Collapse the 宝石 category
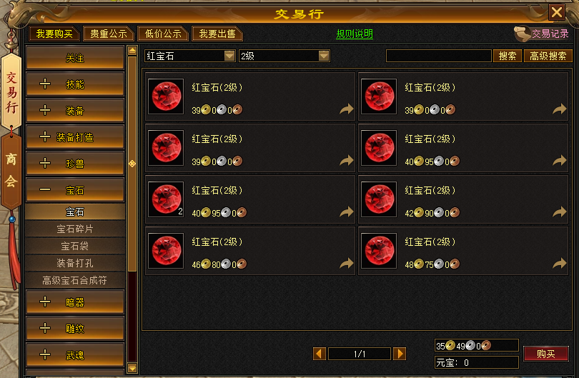This screenshot has height=378, width=579. pos(75,190)
